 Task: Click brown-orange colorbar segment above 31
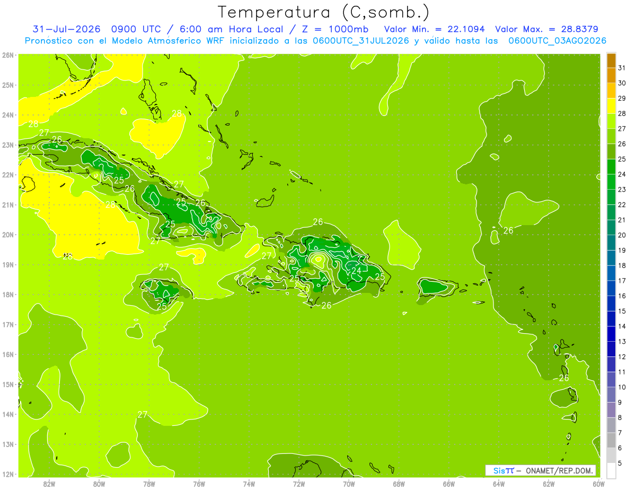pos(611,61)
